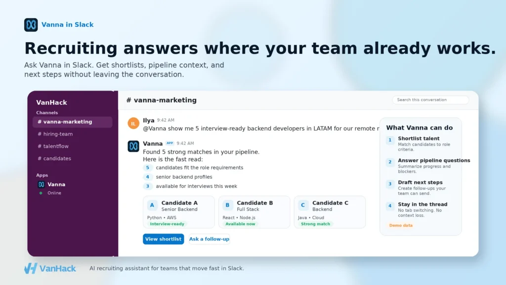Click the 'Channels' section heading
506x285 pixels.
pyautogui.click(x=47, y=113)
